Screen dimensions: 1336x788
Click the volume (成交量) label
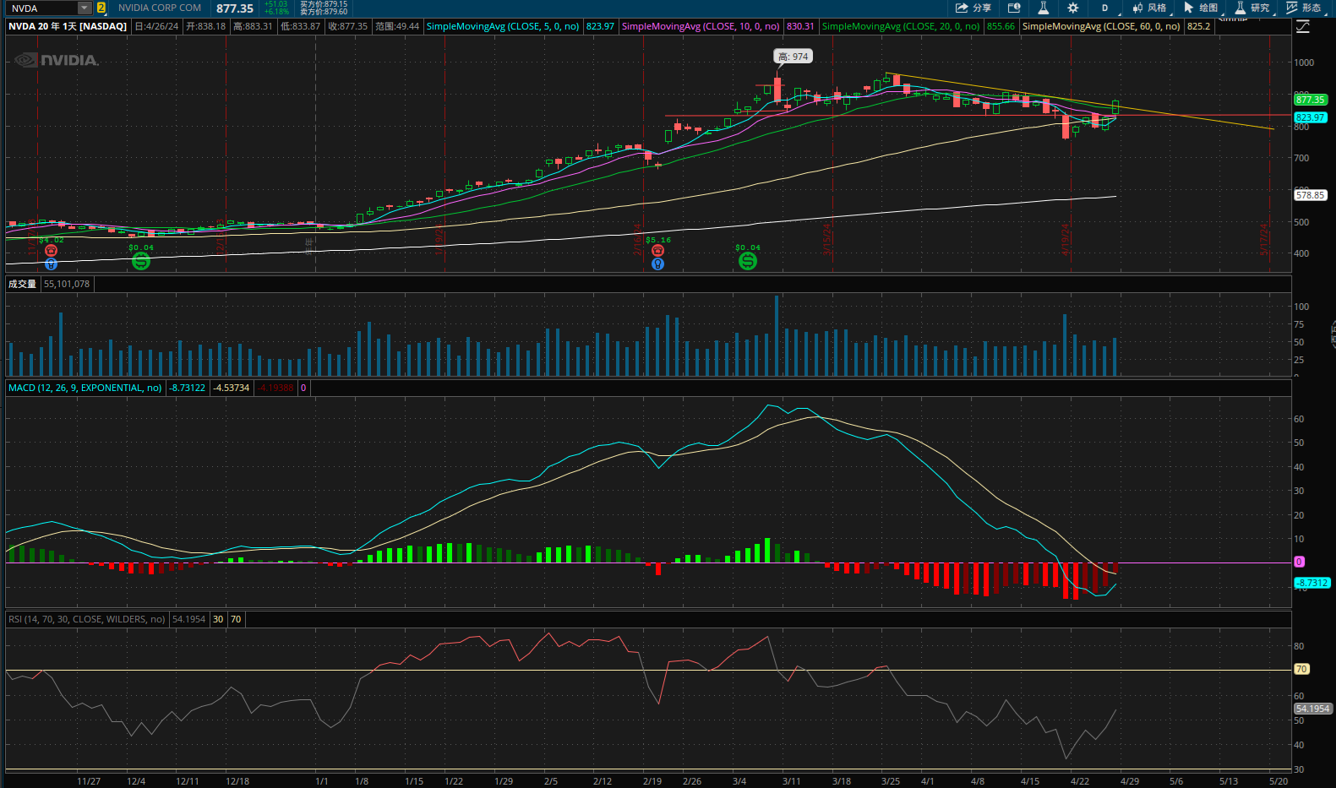click(23, 284)
